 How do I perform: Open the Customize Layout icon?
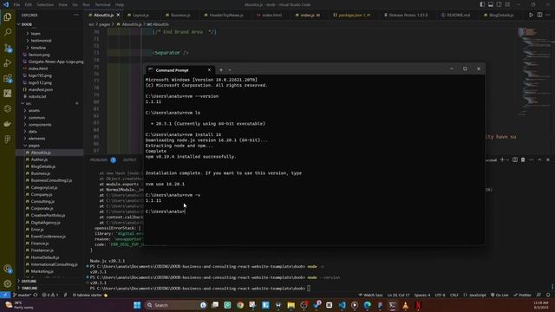(507, 4)
